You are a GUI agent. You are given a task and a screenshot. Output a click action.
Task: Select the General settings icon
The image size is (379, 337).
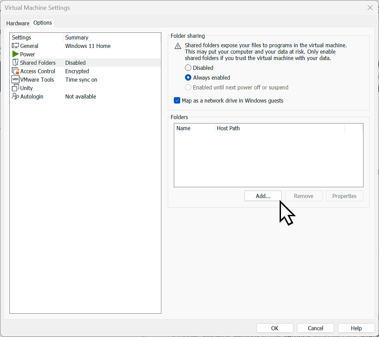pyautogui.click(x=15, y=46)
